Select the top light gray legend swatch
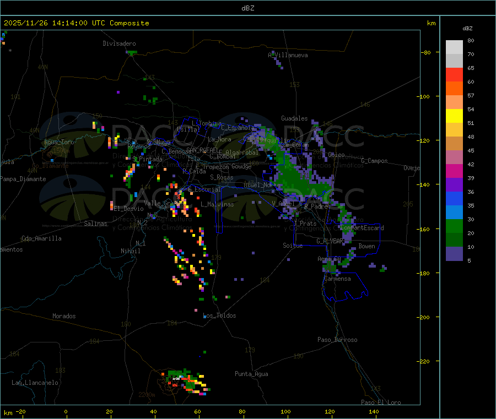496x419 pixels. 454,47
